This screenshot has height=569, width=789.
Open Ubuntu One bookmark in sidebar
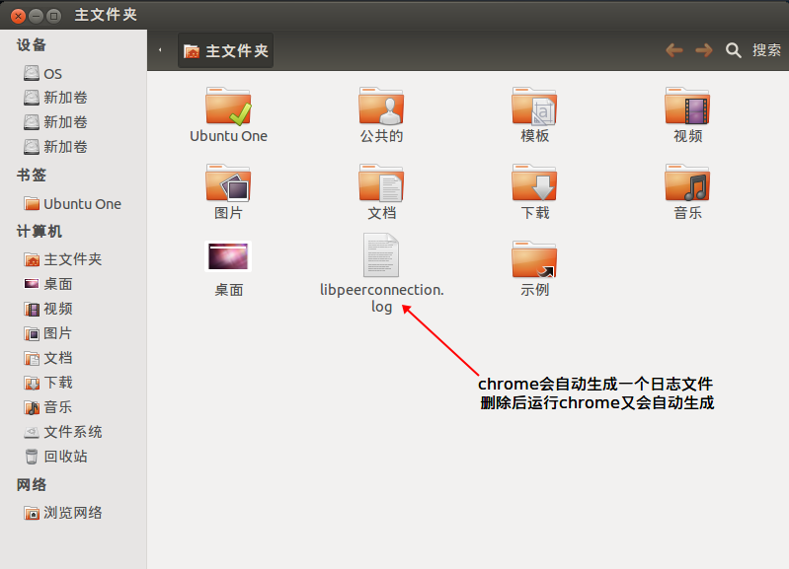[x=72, y=204]
